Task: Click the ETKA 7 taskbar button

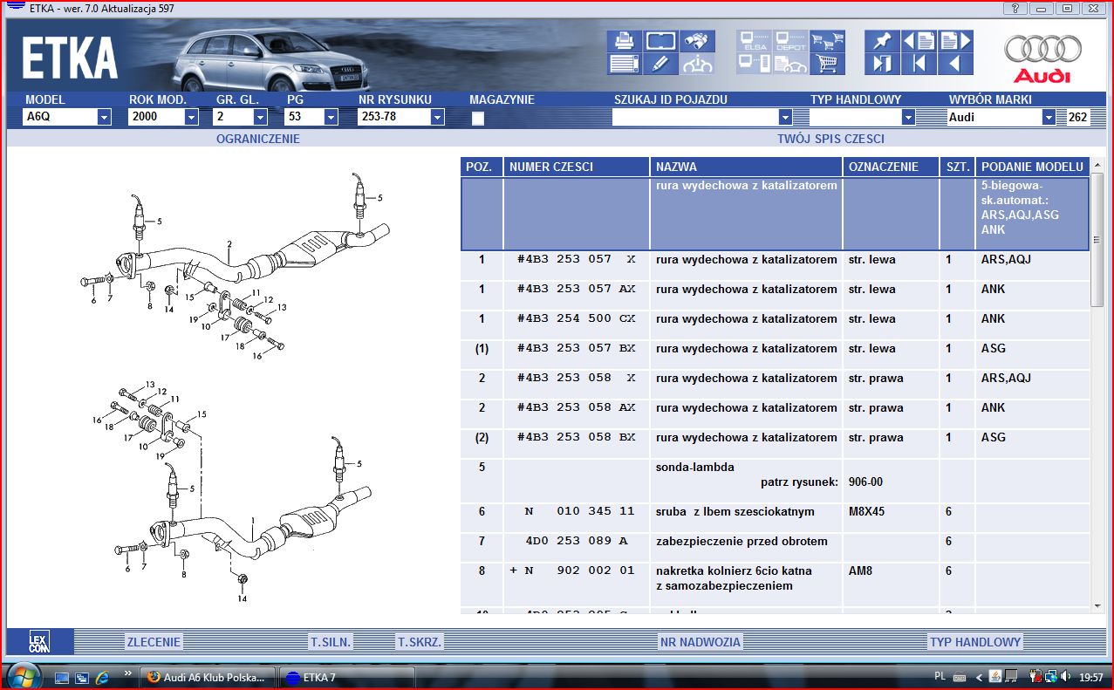Action: 347,677
